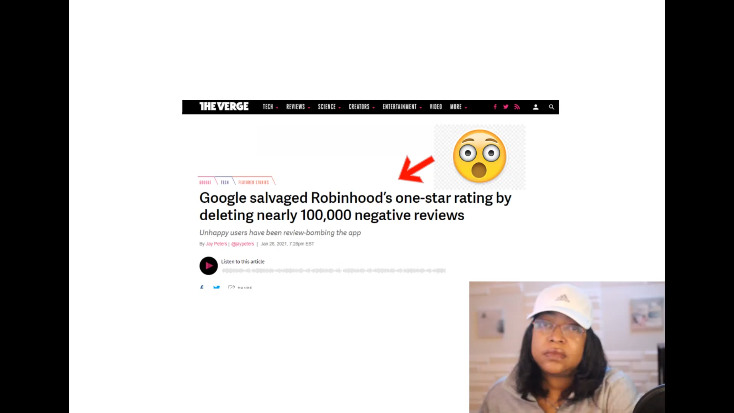Screen dimensions: 734x413
Task: Open the search magnifier icon
Action: pyautogui.click(x=552, y=107)
